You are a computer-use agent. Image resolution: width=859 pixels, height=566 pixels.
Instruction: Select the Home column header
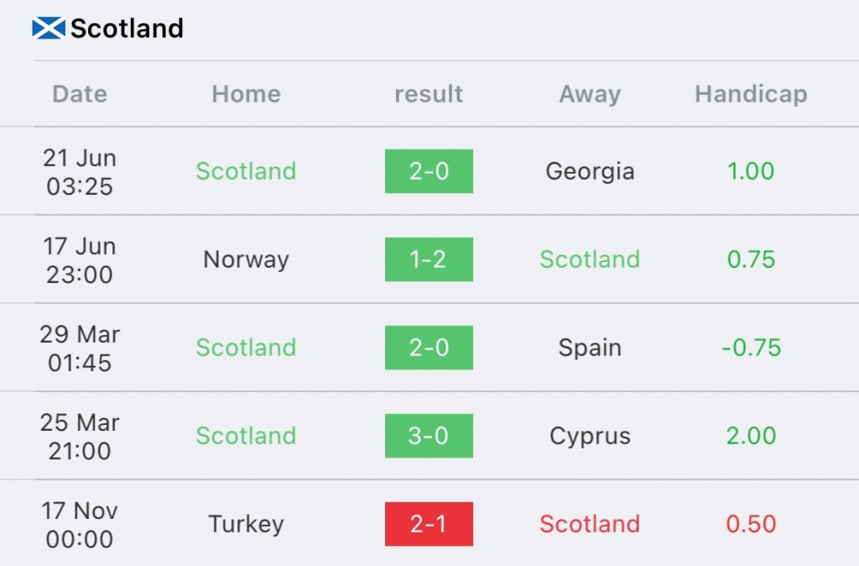(x=246, y=94)
